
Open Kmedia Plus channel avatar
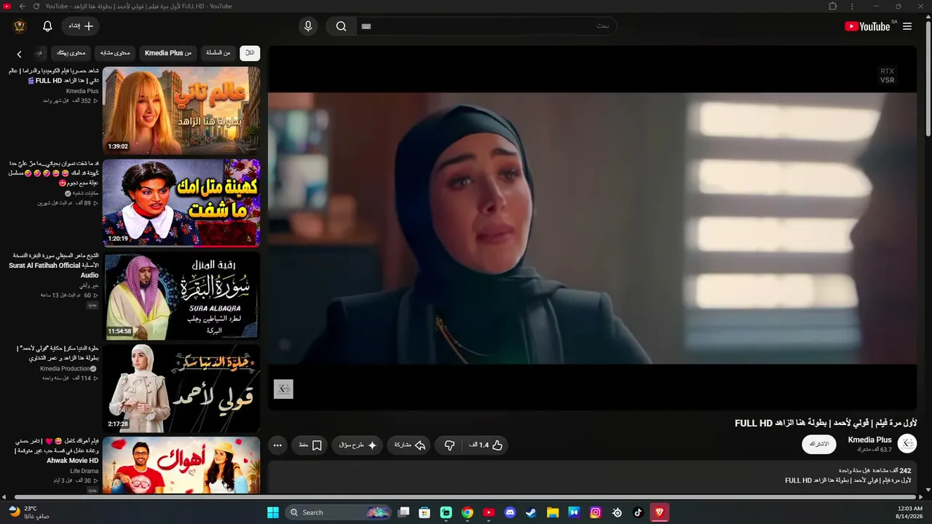point(907,443)
